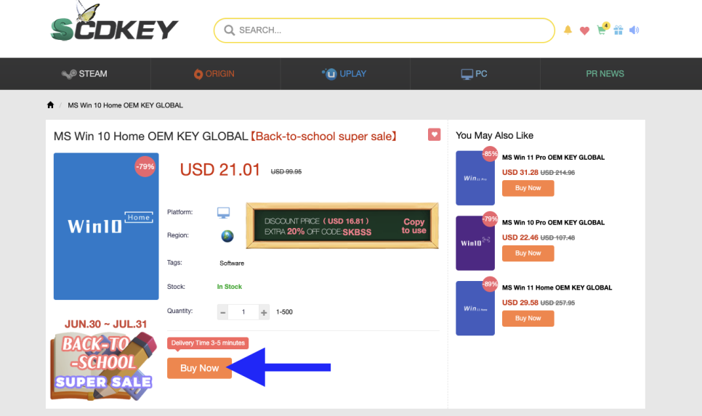This screenshot has height=416, width=702.
Task: Click the quantity value field
Action: click(x=243, y=312)
